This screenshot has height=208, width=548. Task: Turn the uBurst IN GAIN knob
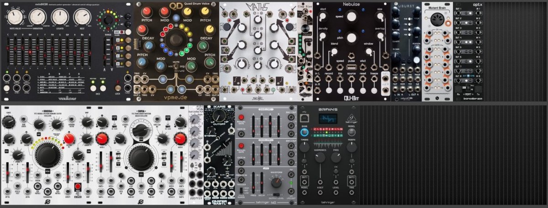pyautogui.click(x=396, y=56)
